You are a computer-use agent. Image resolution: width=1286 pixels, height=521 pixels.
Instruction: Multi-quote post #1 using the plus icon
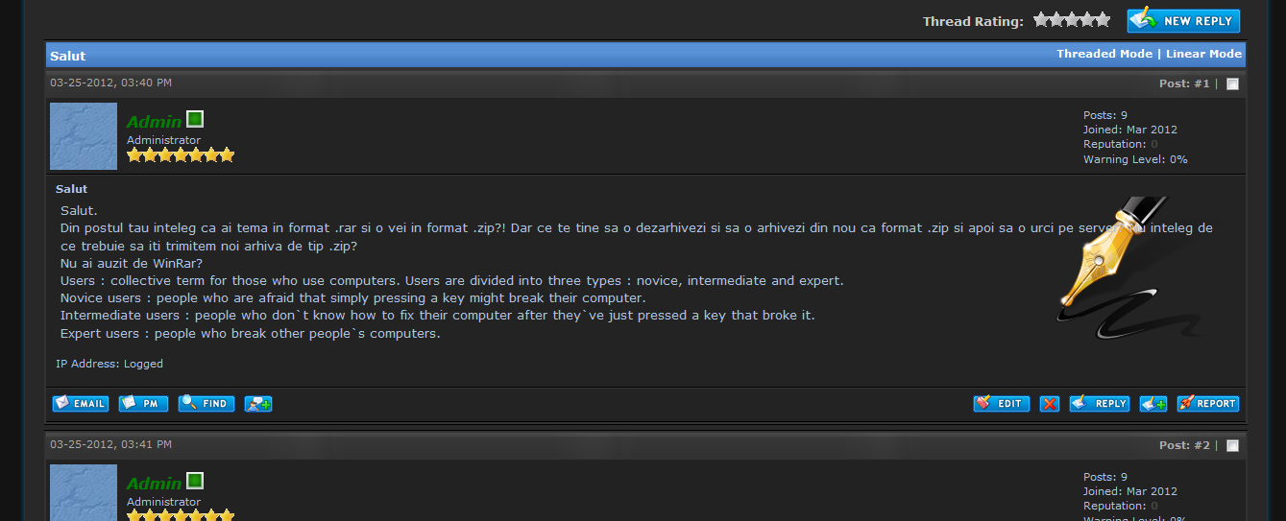pos(1153,404)
